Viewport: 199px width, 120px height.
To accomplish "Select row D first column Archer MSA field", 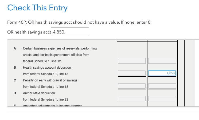I will click(x=132, y=99).
